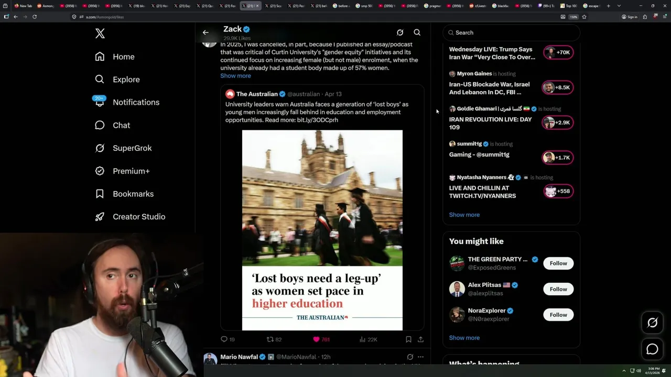Screen dimensions: 671x377
Task: Open the +558 listeners badge
Action: pyautogui.click(x=558, y=191)
